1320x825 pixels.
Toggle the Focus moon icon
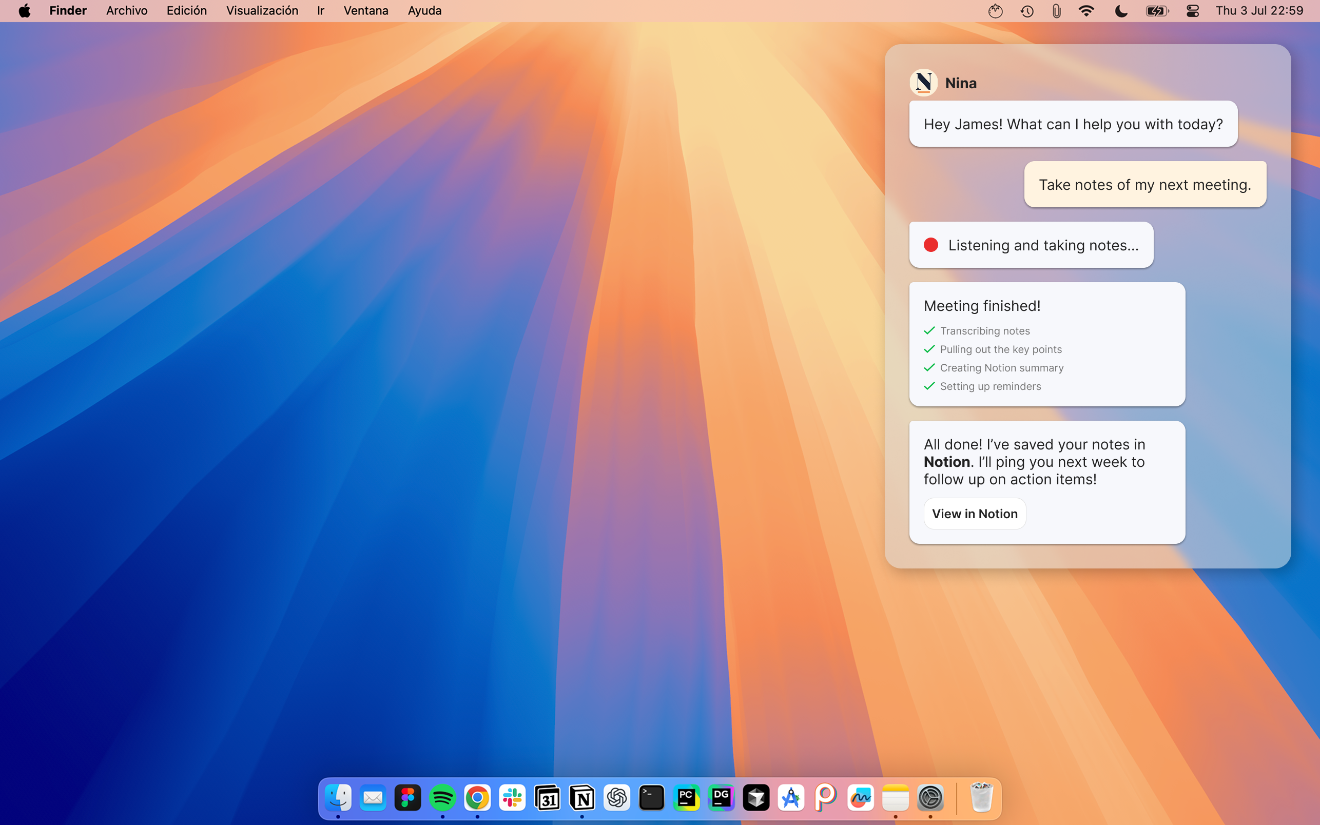coord(1121,11)
